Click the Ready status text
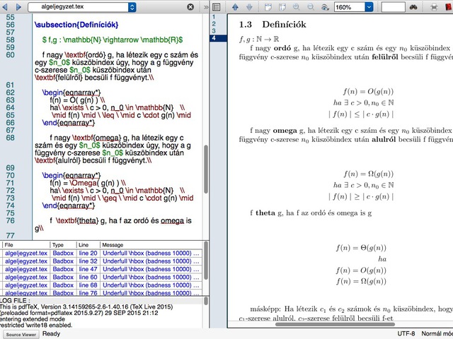 tap(52, 334)
